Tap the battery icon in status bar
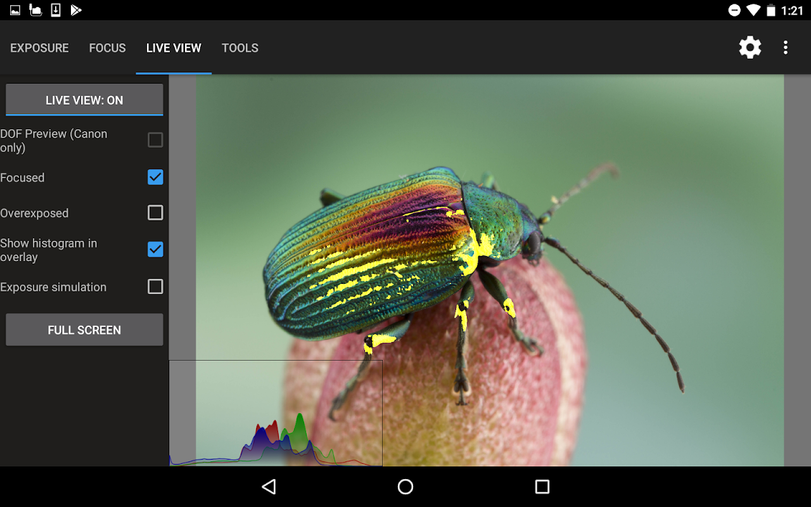811x507 pixels. [770, 10]
